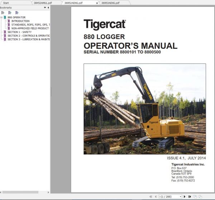Go to the first page
Image resolution: width=215 pixels, height=200 pixels.
pyautogui.click(x=151, y=196)
